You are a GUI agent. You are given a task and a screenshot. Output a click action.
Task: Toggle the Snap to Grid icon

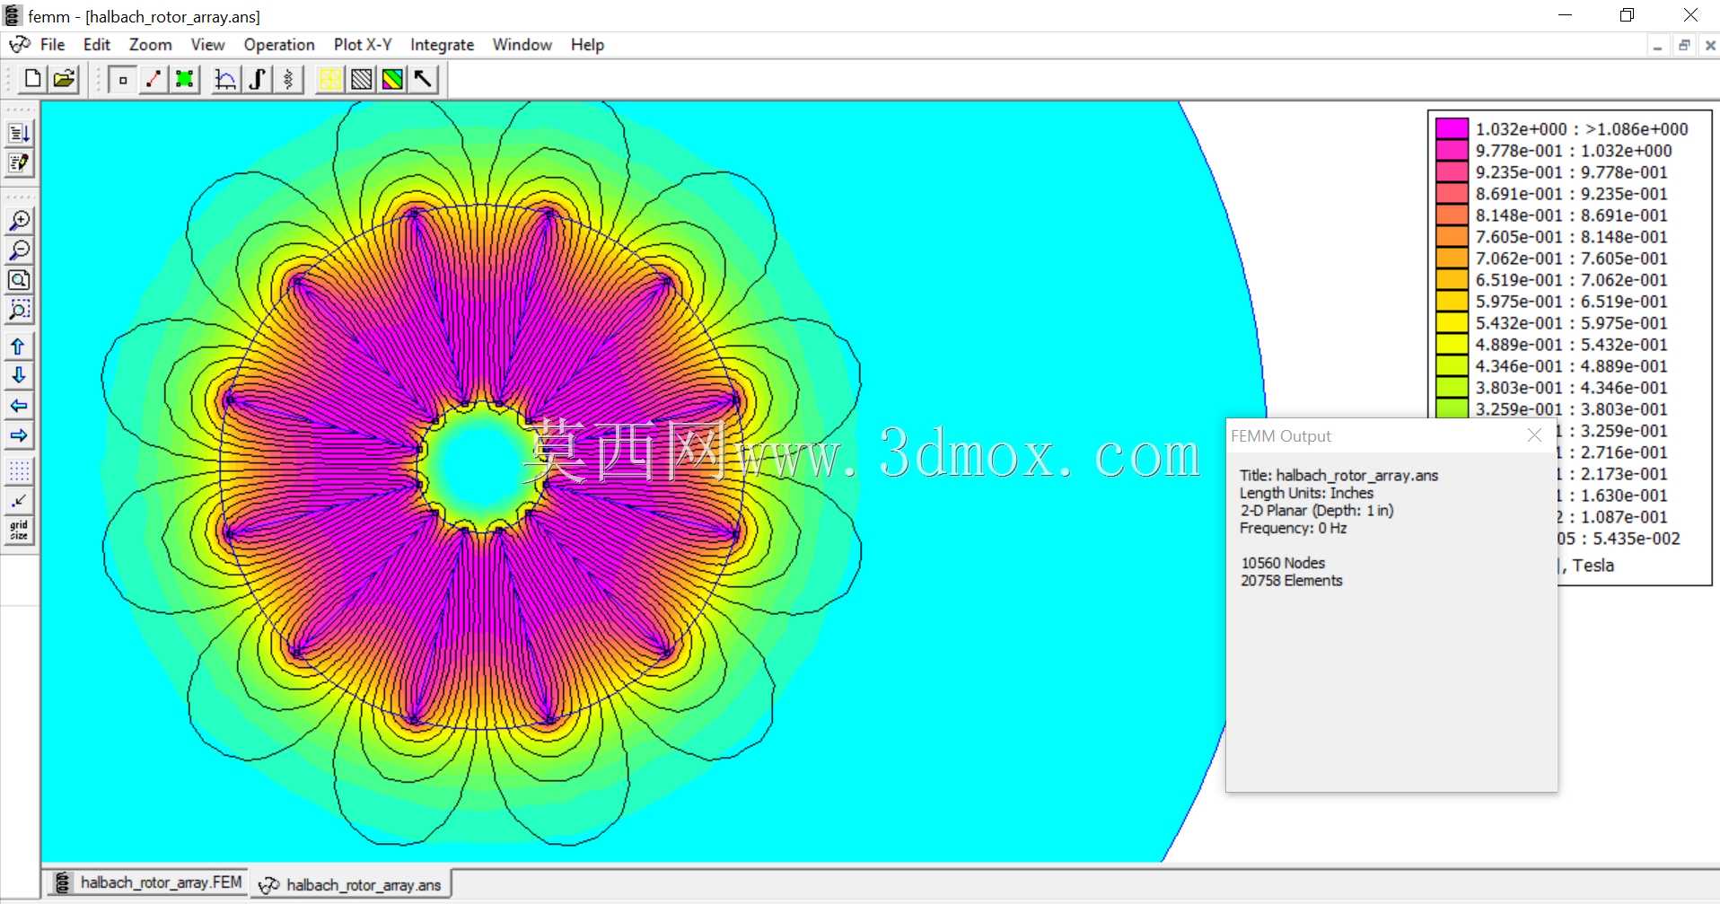(19, 501)
